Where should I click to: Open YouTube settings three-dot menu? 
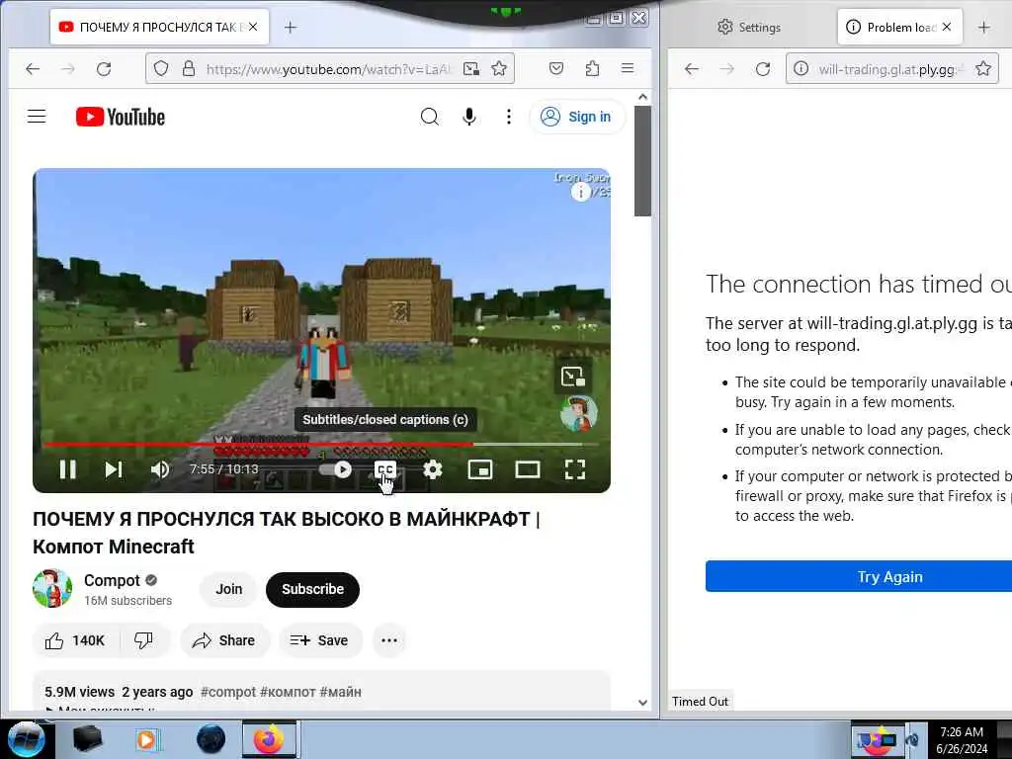509,117
